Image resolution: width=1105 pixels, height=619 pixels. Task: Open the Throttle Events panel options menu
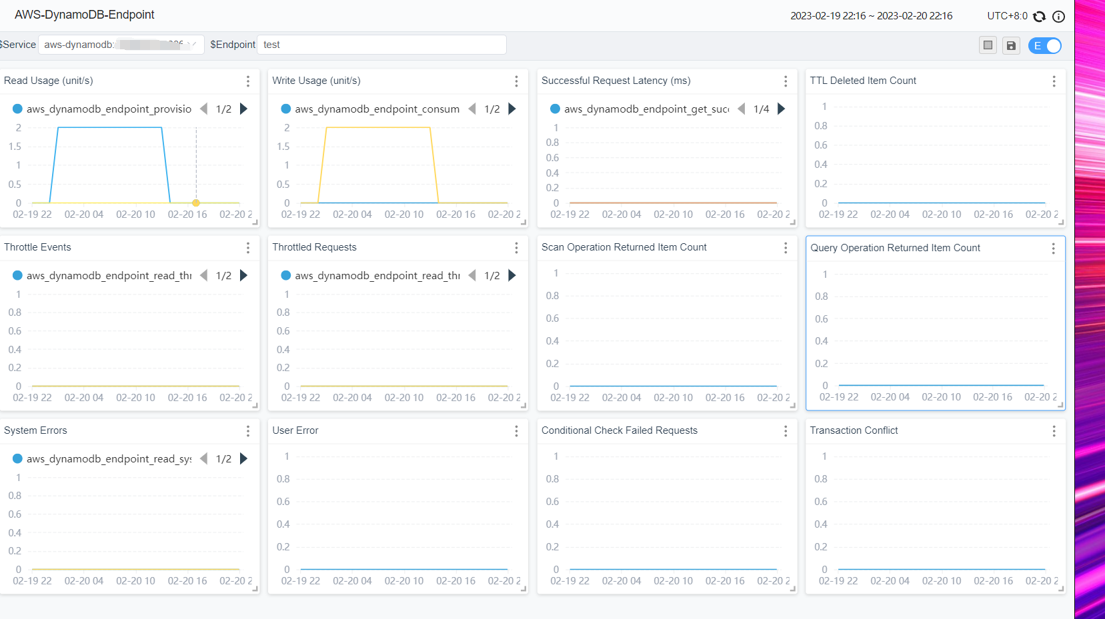(x=248, y=248)
